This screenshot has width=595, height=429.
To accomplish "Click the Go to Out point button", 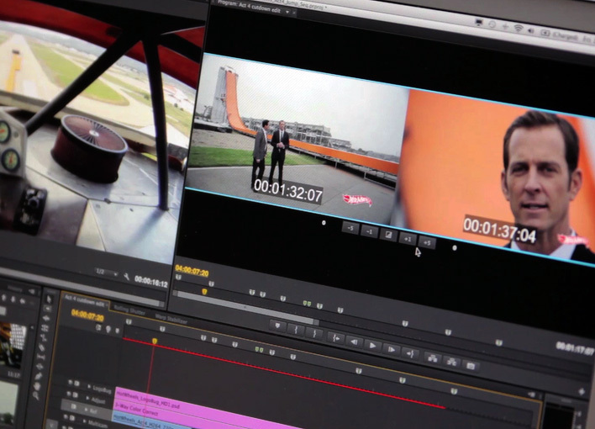I will 410,354.
